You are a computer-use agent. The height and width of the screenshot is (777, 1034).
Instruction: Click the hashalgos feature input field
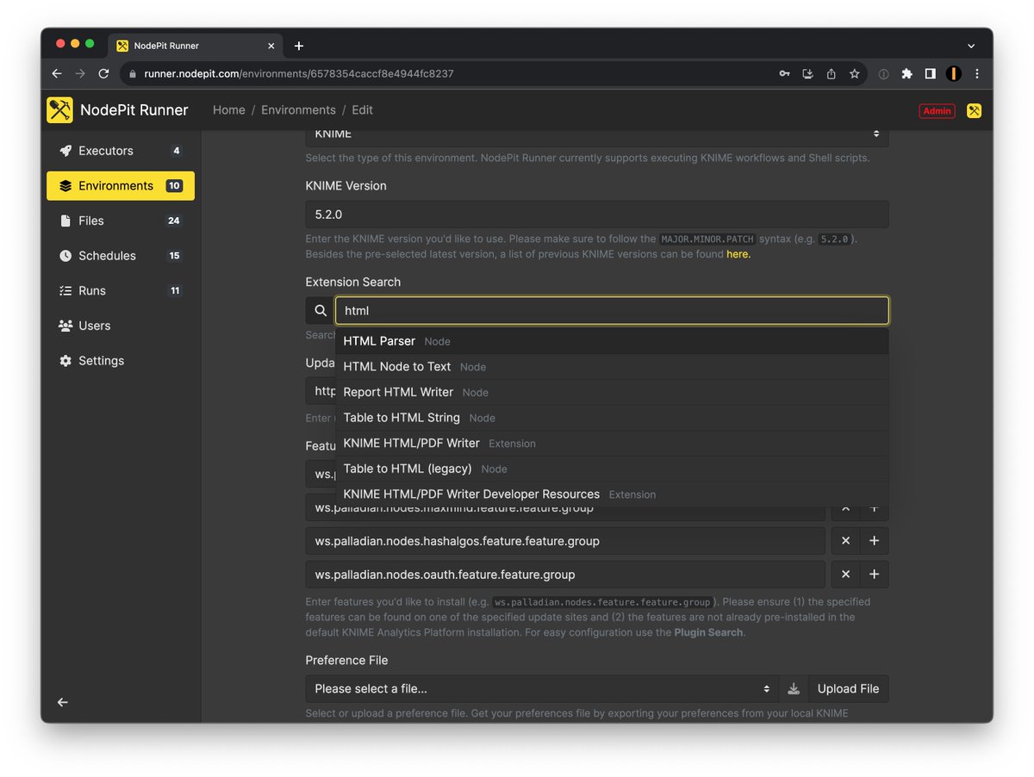565,541
